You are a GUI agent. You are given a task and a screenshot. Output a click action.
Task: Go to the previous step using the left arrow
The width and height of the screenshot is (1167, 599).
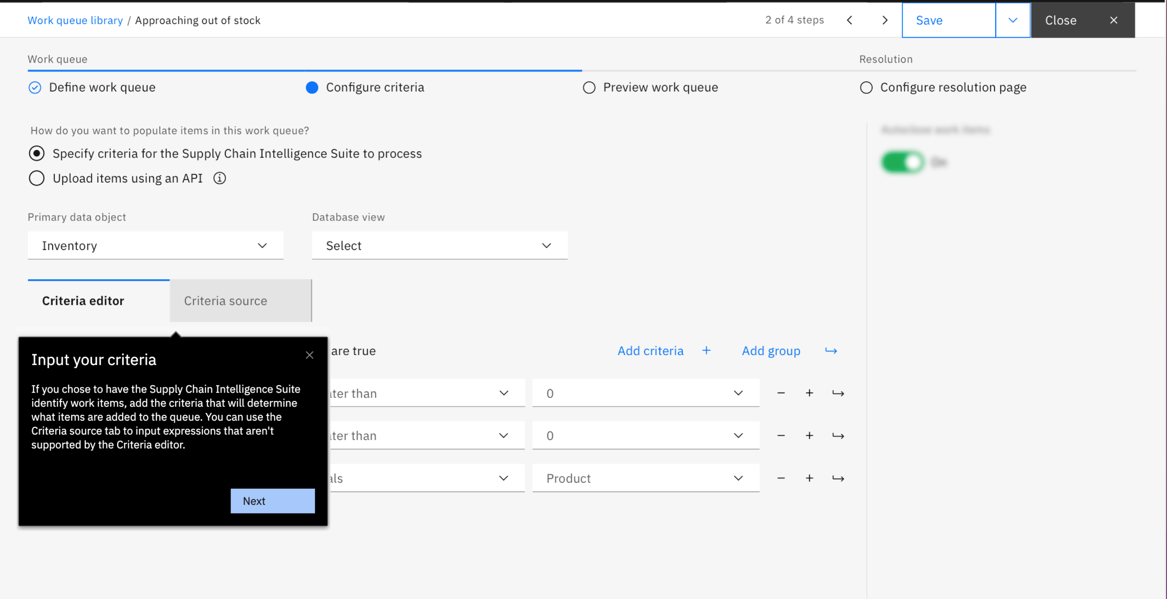coord(849,20)
